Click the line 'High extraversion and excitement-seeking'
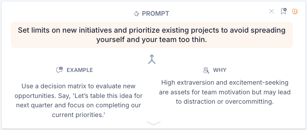This screenshot has height=130, width=307. pos(225,82)
